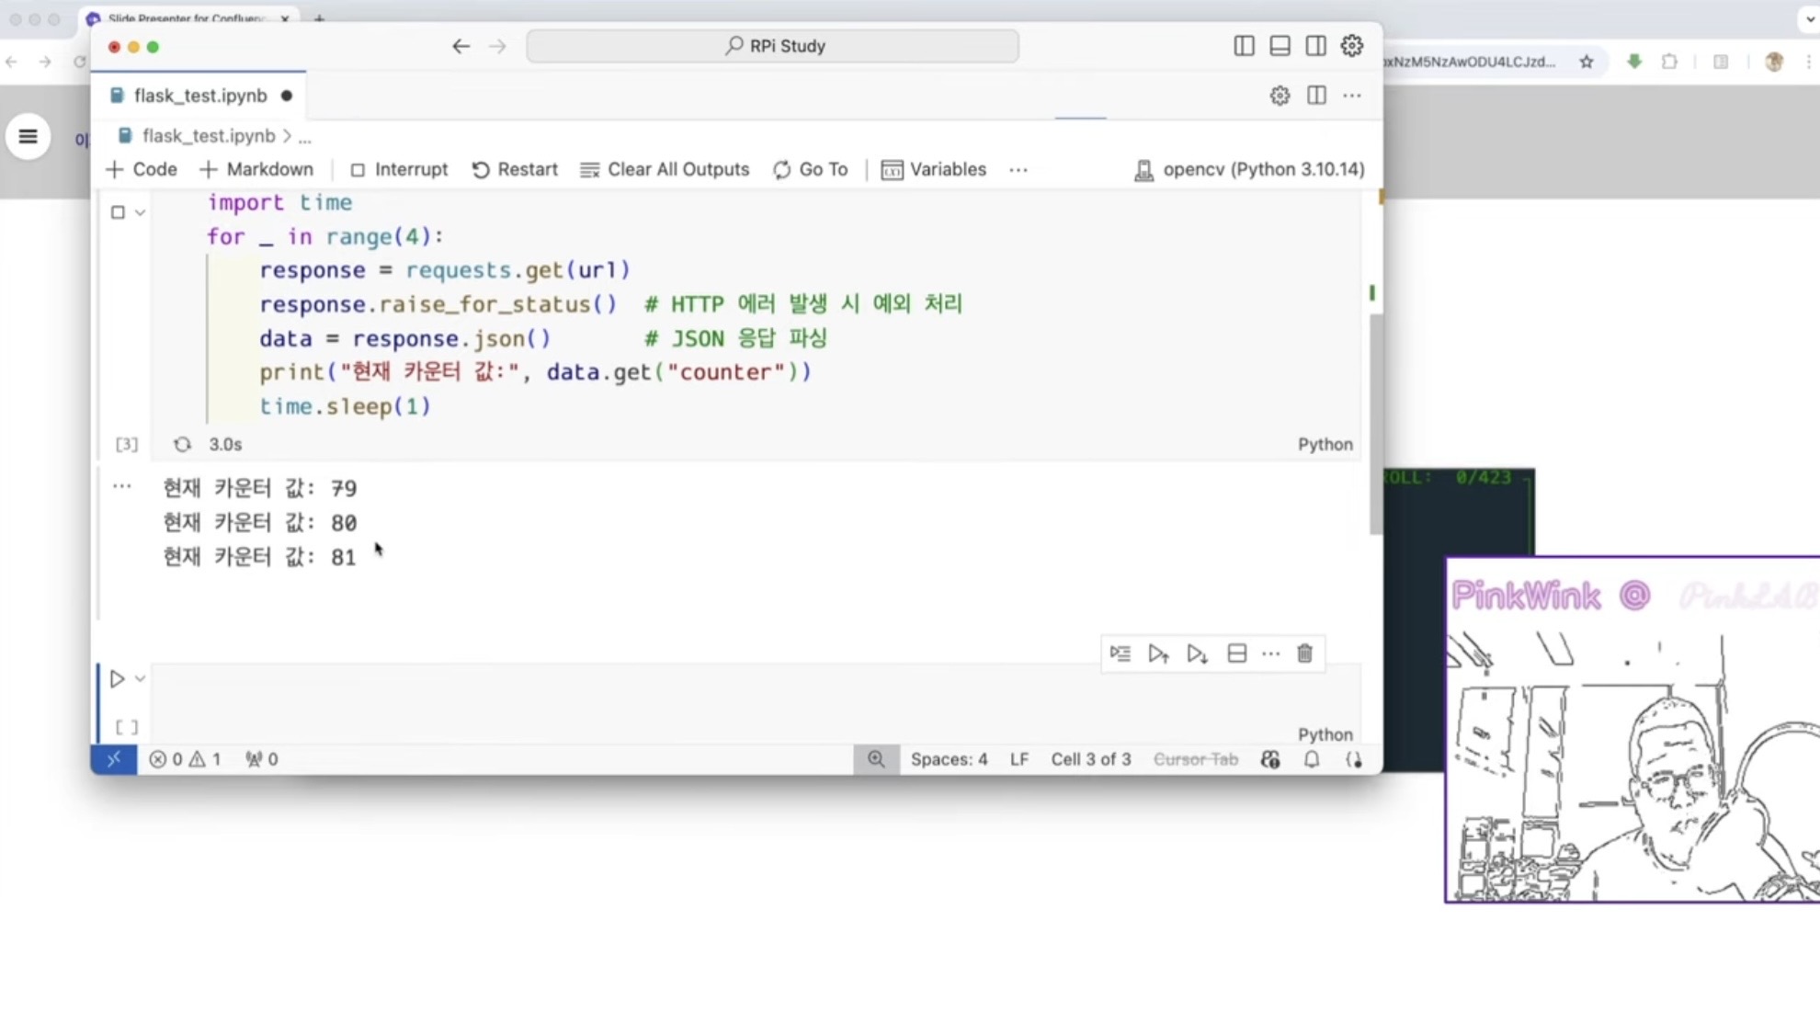This screenshot has height=1034, width=1820.
Task: Click the zoom magnifier in status bar
Action: tap(876, 759)
